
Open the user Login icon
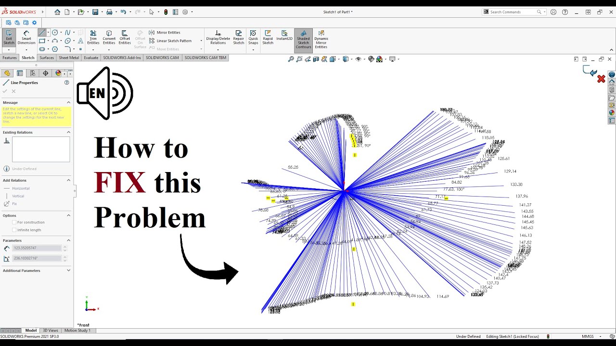(x=553, y=12)
